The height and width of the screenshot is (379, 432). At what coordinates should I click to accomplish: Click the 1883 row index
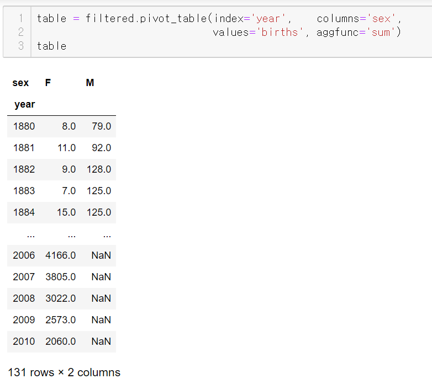24,190
